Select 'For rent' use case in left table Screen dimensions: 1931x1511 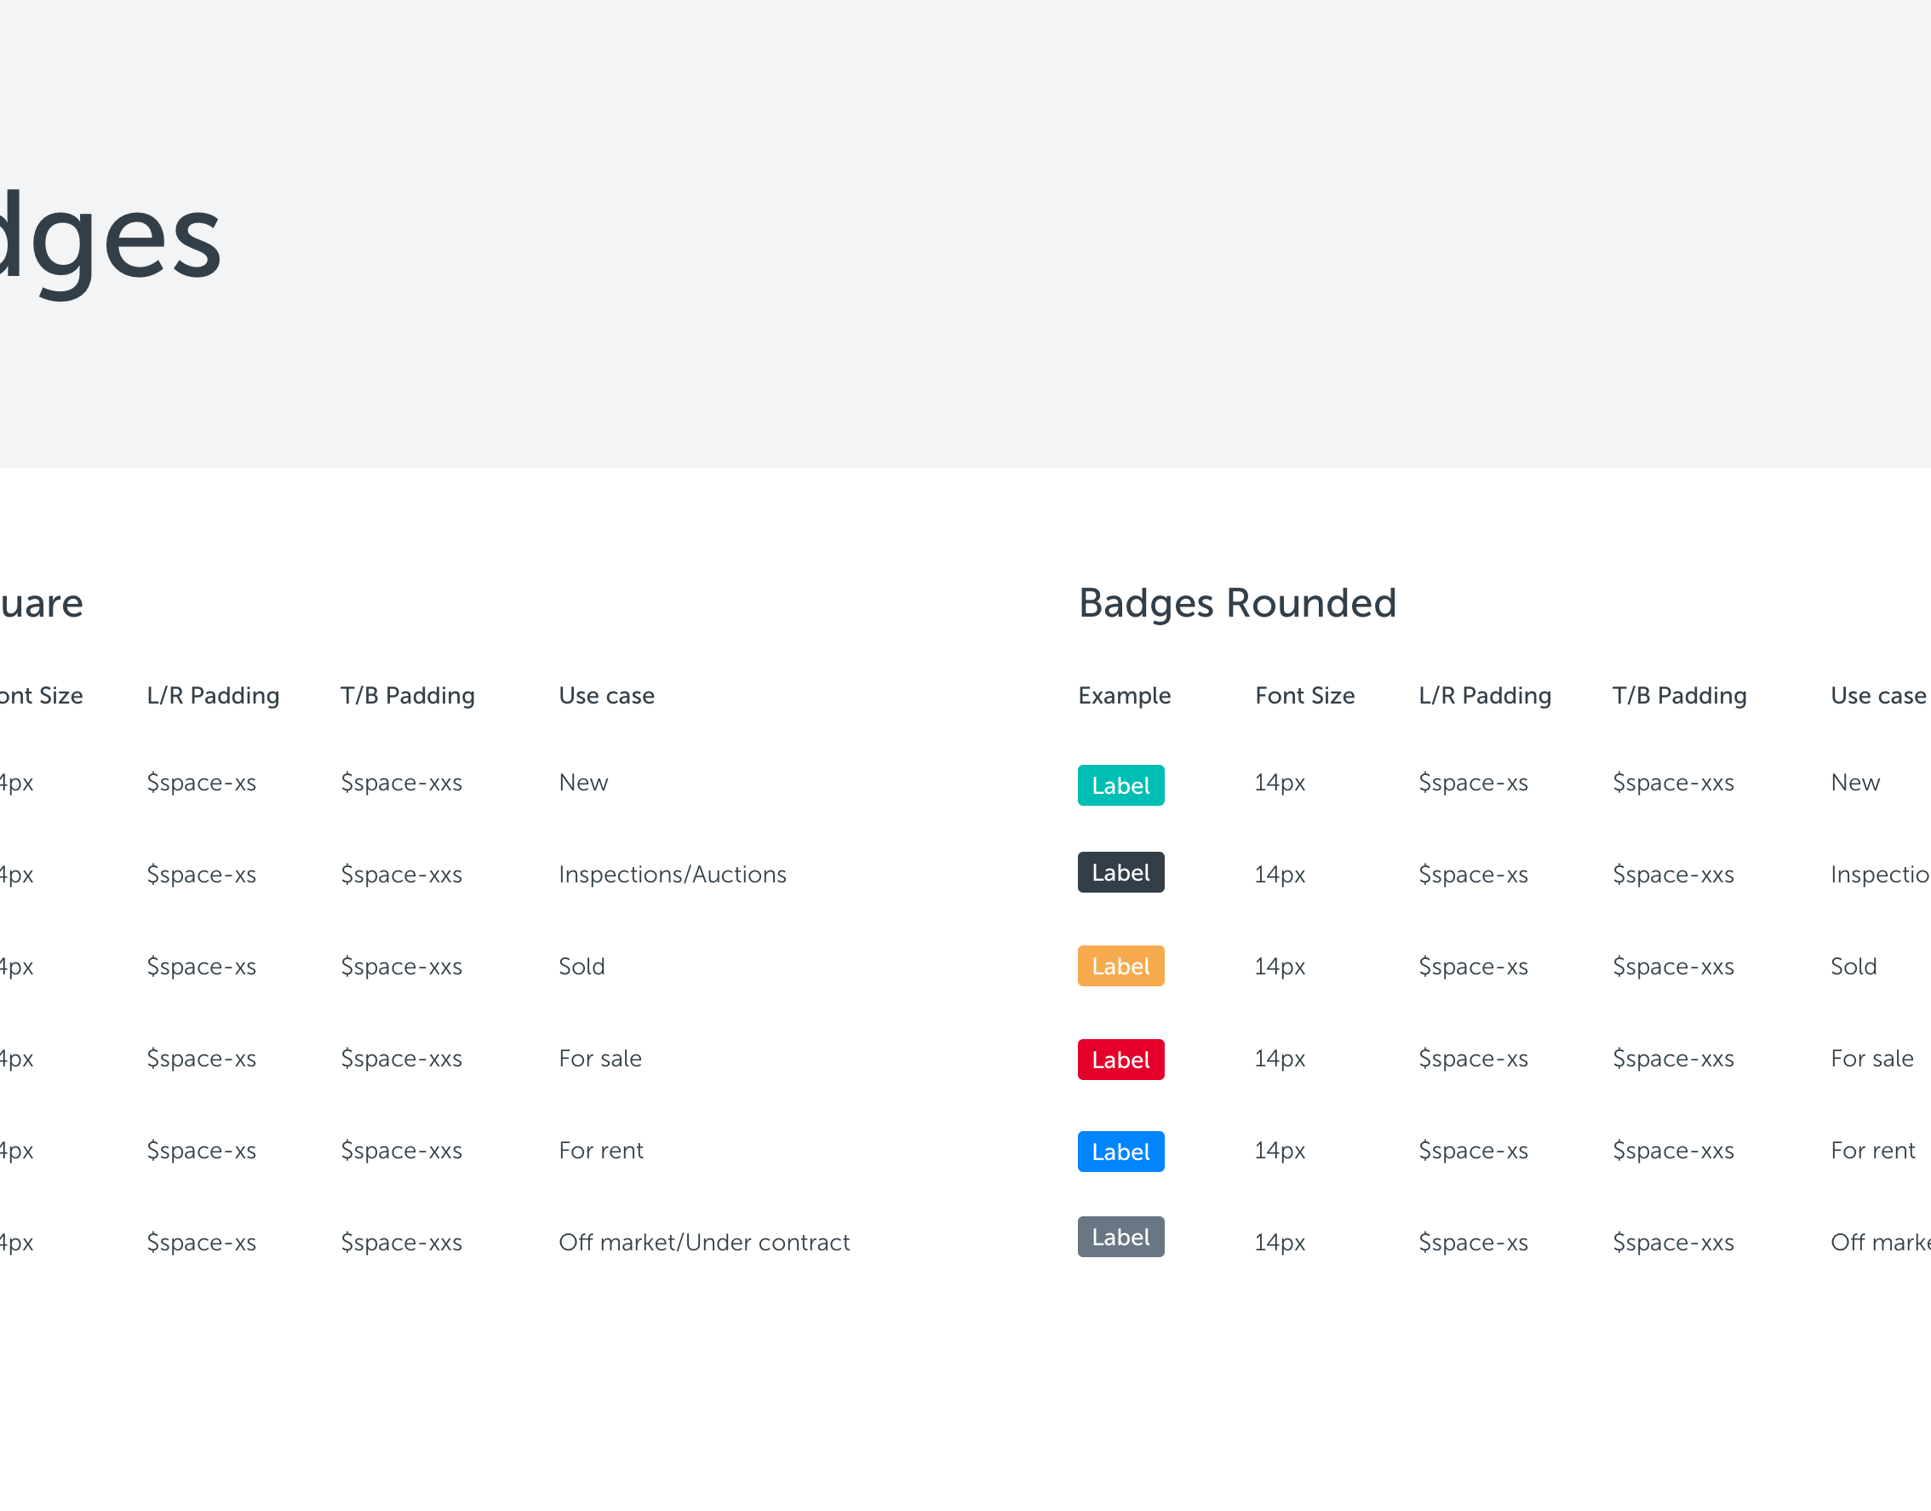coord(601,1150)
